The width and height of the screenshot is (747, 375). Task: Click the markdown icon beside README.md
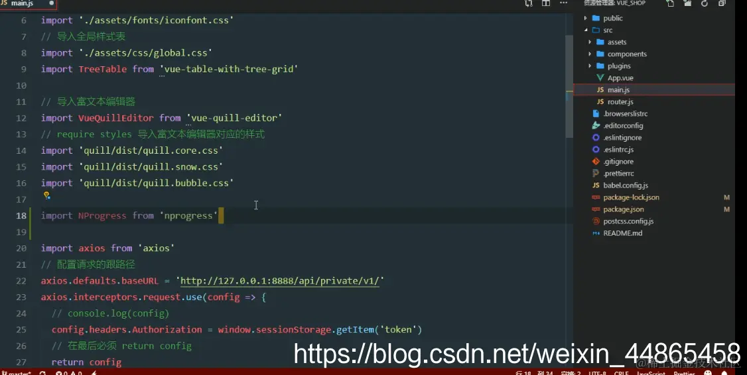coord(596,233)
